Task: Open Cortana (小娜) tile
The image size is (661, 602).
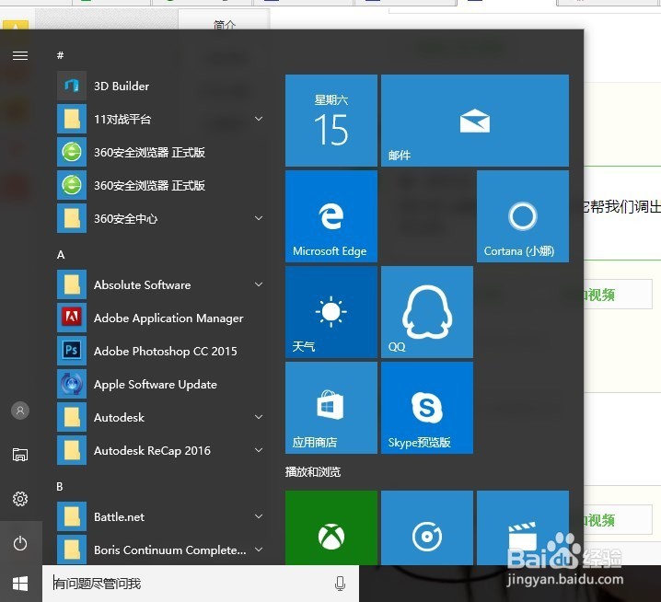Action: pyautogui.click(x=523, y=216)
